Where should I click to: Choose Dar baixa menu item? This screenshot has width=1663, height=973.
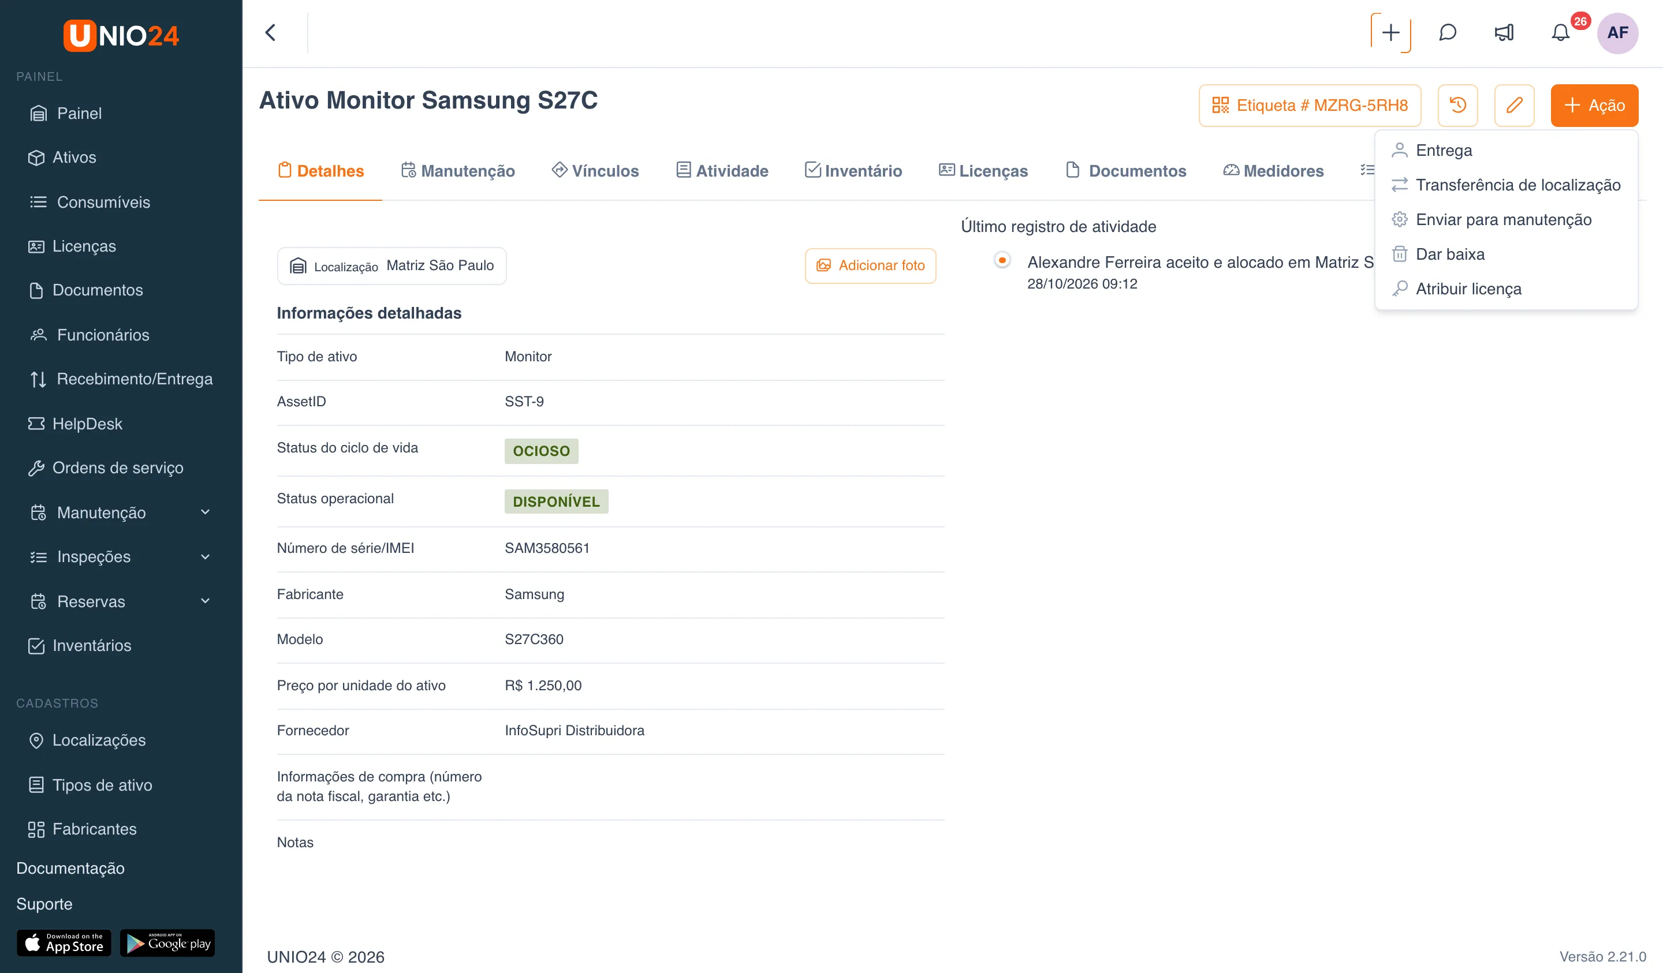(x=1506, y=254)
